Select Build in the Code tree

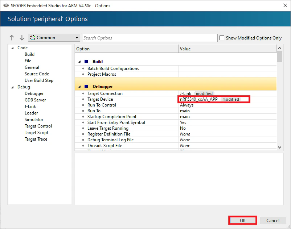tap(29, 54)
